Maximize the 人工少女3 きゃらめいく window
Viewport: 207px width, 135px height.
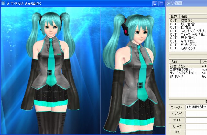[x=161, y=4]
